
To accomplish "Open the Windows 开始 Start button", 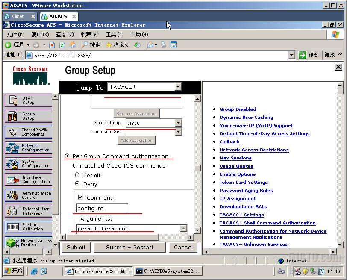I will 14,271.
